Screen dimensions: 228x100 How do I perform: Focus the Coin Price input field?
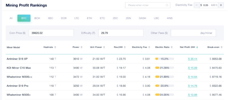51,33
